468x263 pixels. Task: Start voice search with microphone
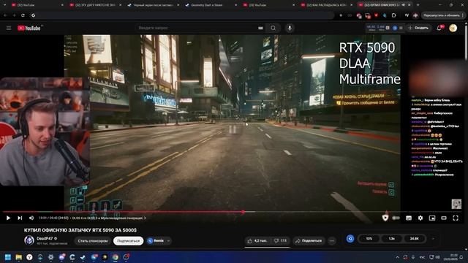pos(290,28)
